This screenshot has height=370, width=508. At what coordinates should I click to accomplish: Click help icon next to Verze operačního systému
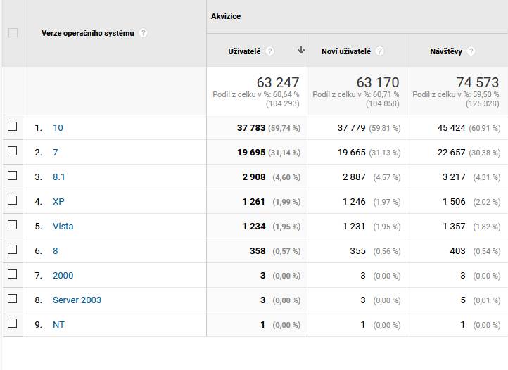click(x=144, y=33)
